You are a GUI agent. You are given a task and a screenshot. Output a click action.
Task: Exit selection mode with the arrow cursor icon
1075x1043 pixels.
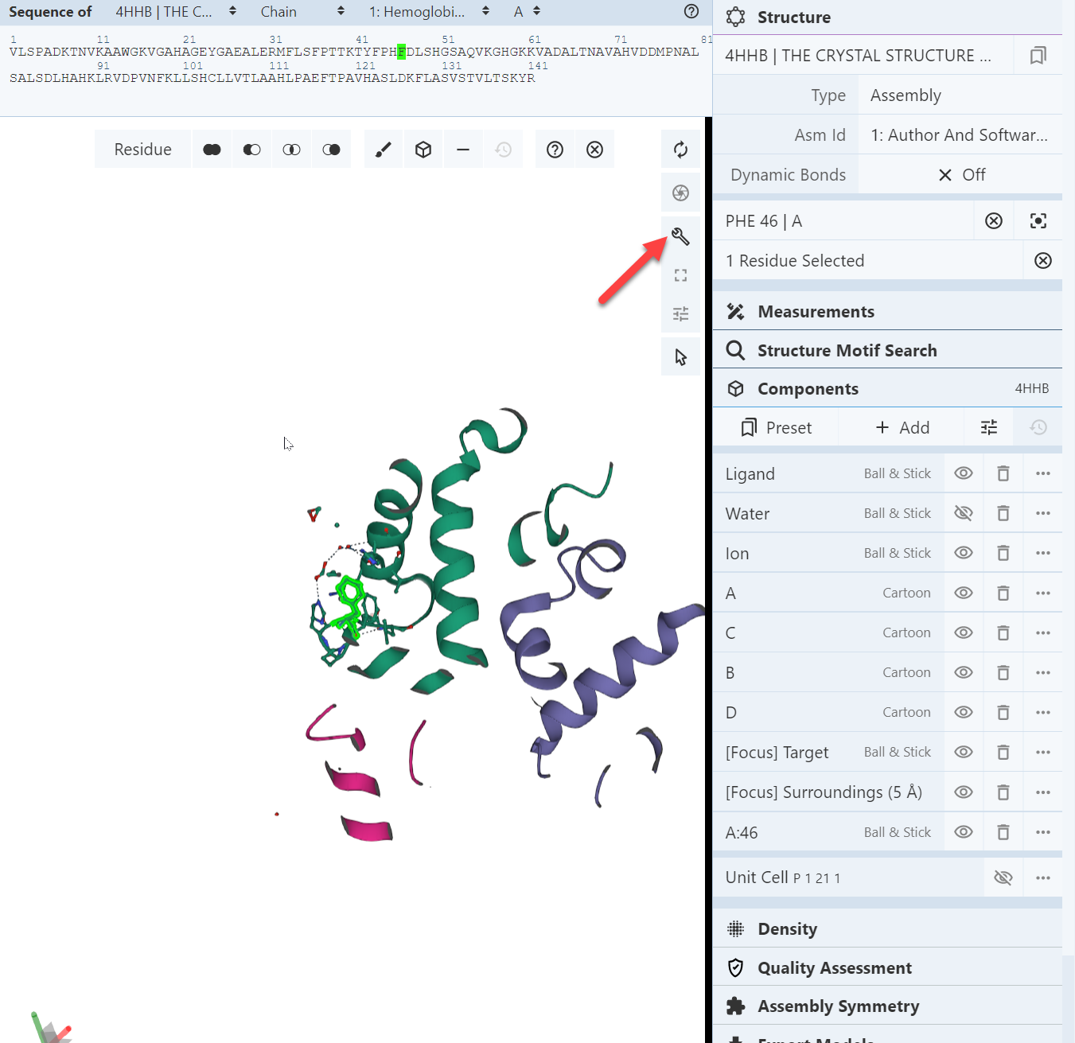pos(680,356)
